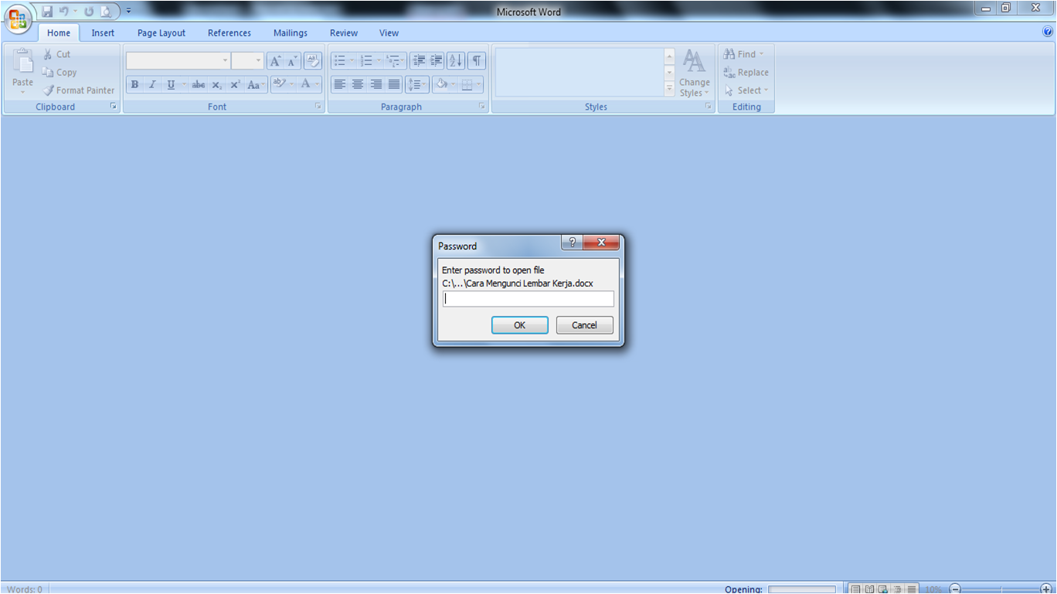Viewport: 1057px width, 594px height.
Task: Switch to the Review tab
Action: coord(344,32)
